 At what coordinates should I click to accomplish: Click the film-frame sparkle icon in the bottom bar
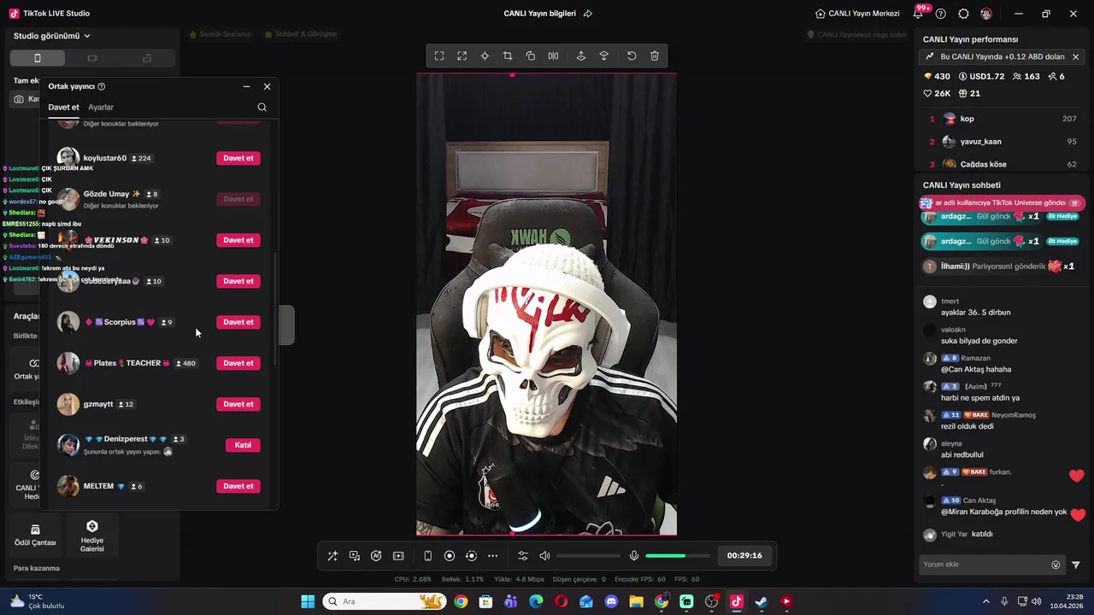[x=398, y=556]
